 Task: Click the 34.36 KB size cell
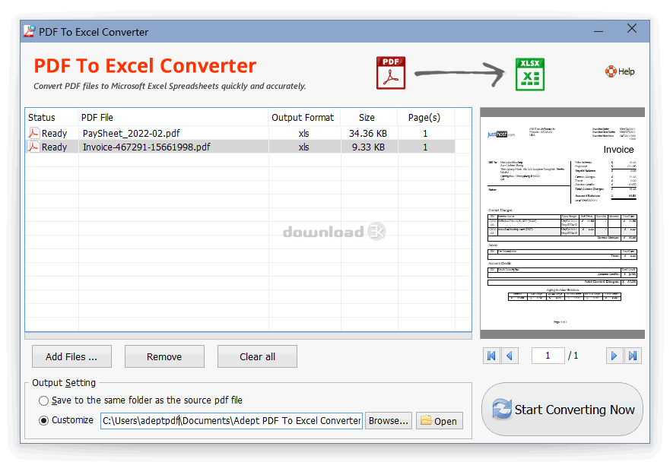click(368, 133)
